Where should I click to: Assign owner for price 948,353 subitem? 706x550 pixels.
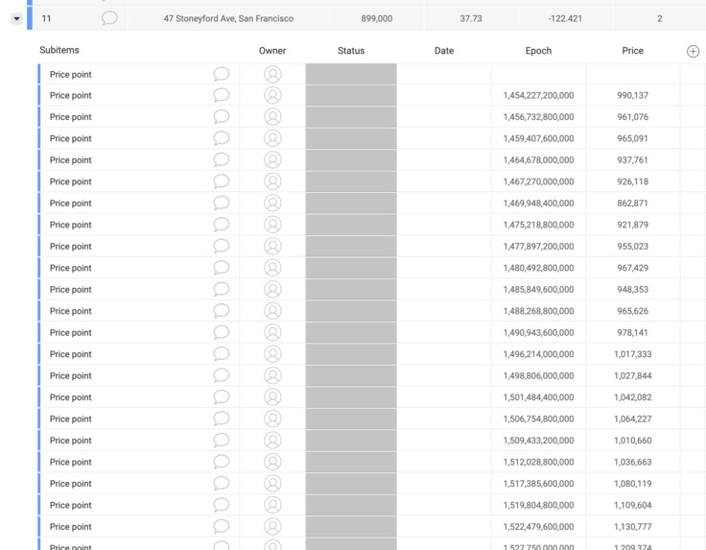coord(272,290)
